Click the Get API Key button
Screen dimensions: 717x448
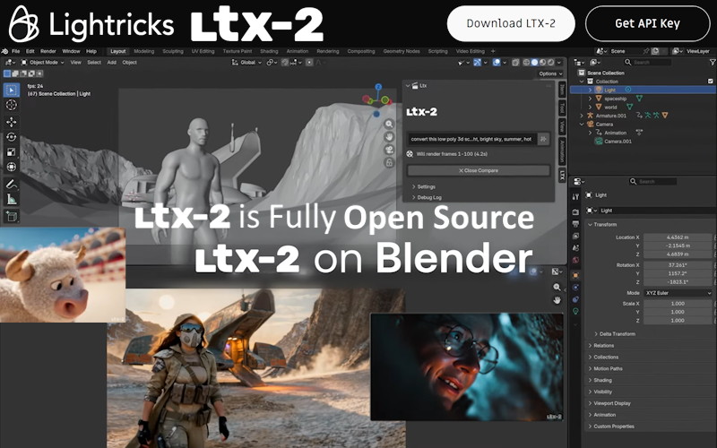646,23
